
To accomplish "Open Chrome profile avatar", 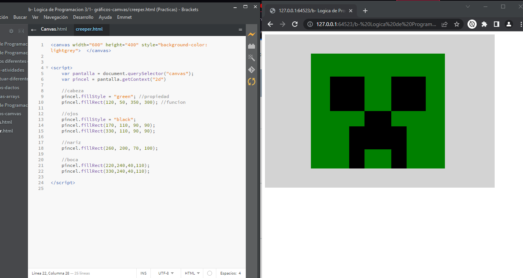I will pyautogui.click(x=509, y=24).
